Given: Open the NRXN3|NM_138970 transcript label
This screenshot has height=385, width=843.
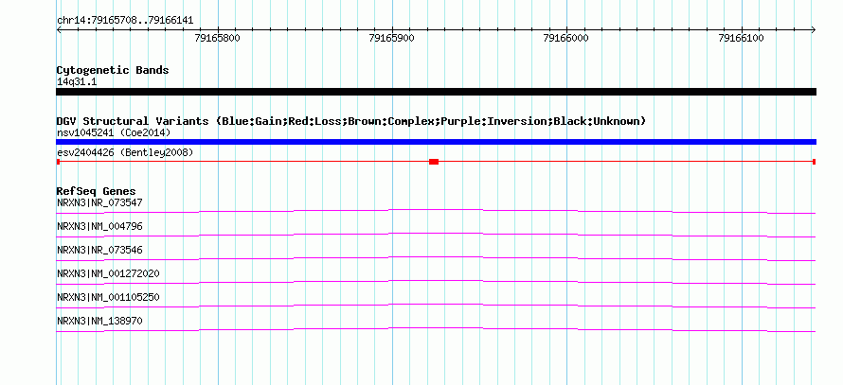Looking at the screenshot, I should click(x=99, y=321).
